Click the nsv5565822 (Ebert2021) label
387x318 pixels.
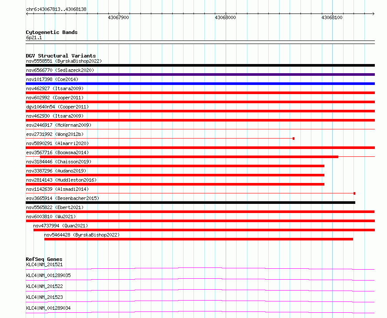(x=55, y=207)
